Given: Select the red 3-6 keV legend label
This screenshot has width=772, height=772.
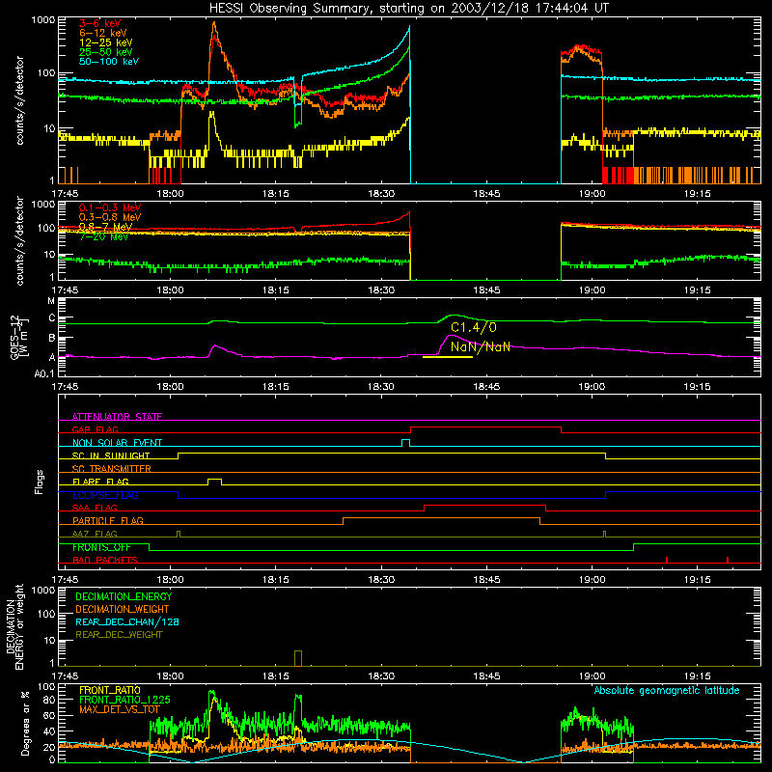Looking at the screenshot, I should tap(99, 24).
